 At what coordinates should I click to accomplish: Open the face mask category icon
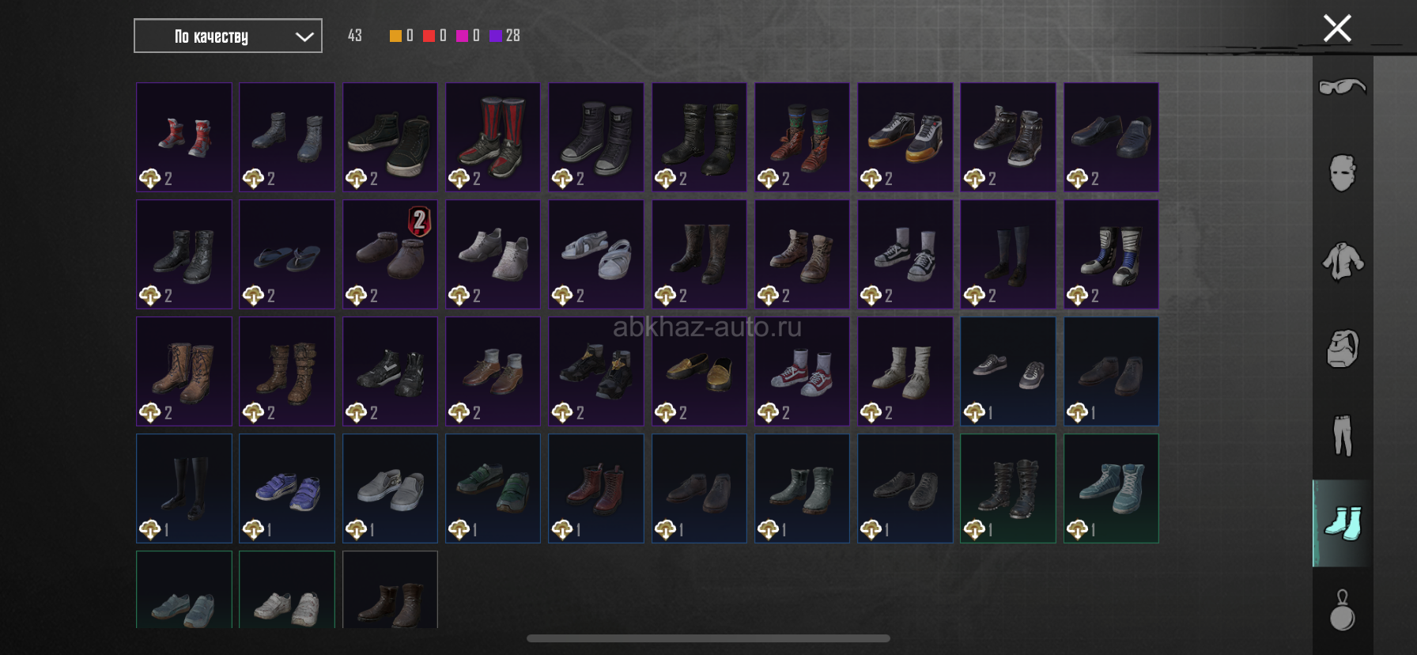1342,172
